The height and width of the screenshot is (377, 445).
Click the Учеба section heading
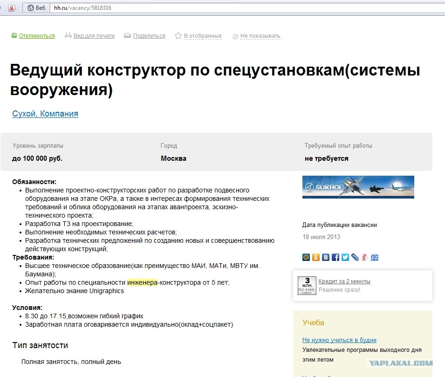tap(313, 322)
